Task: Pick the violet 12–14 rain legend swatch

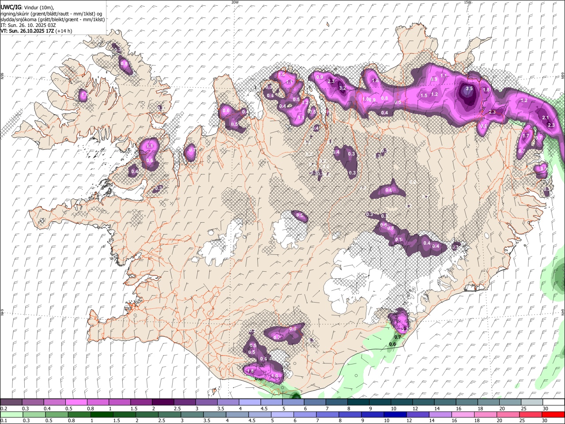Action: point(418,414)
